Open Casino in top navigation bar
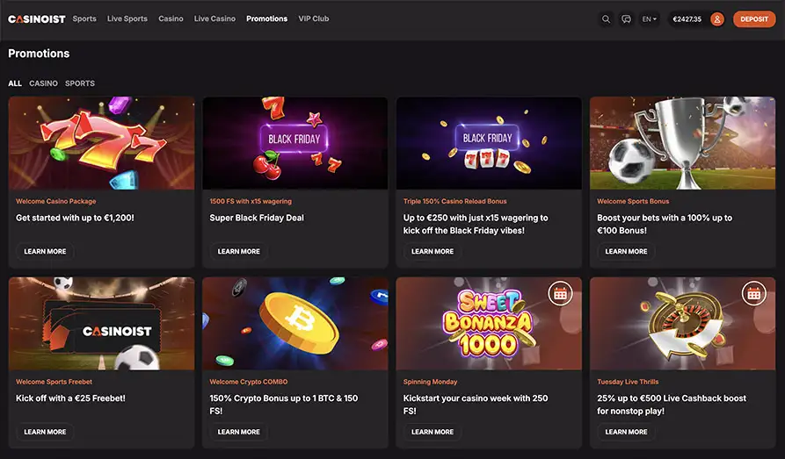Screen dimensions: 785x459 [x=171, y=18]
